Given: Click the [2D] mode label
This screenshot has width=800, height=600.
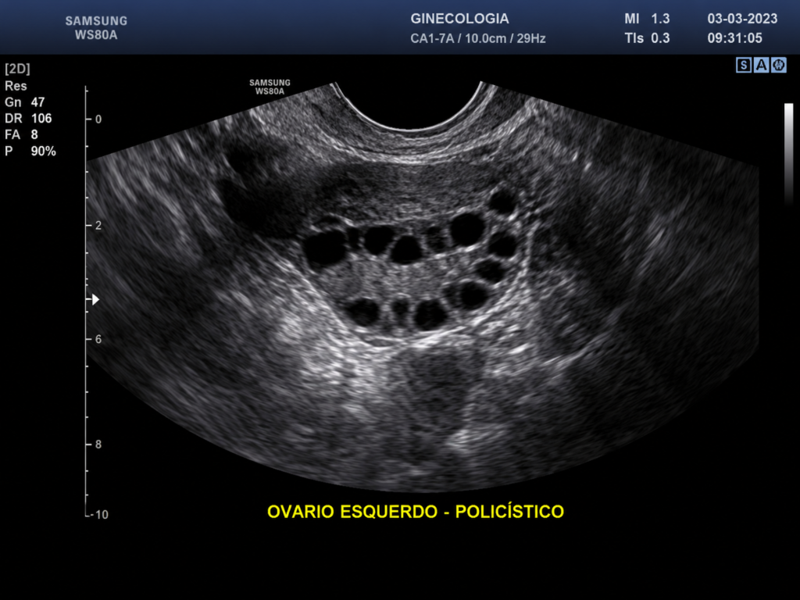Looking at the screenshot, I should click(17, 69).
